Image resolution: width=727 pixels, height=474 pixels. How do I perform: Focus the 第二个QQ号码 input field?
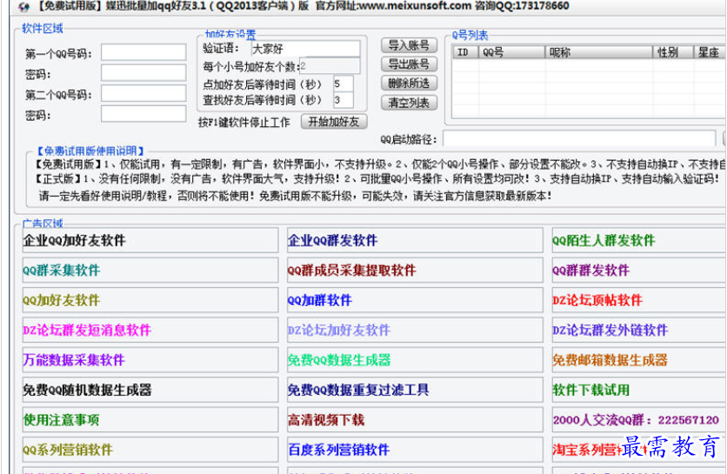pyautogui.click(x=143, y=93)
